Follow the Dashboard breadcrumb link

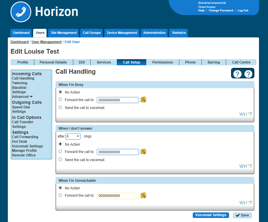click(19, 42)
